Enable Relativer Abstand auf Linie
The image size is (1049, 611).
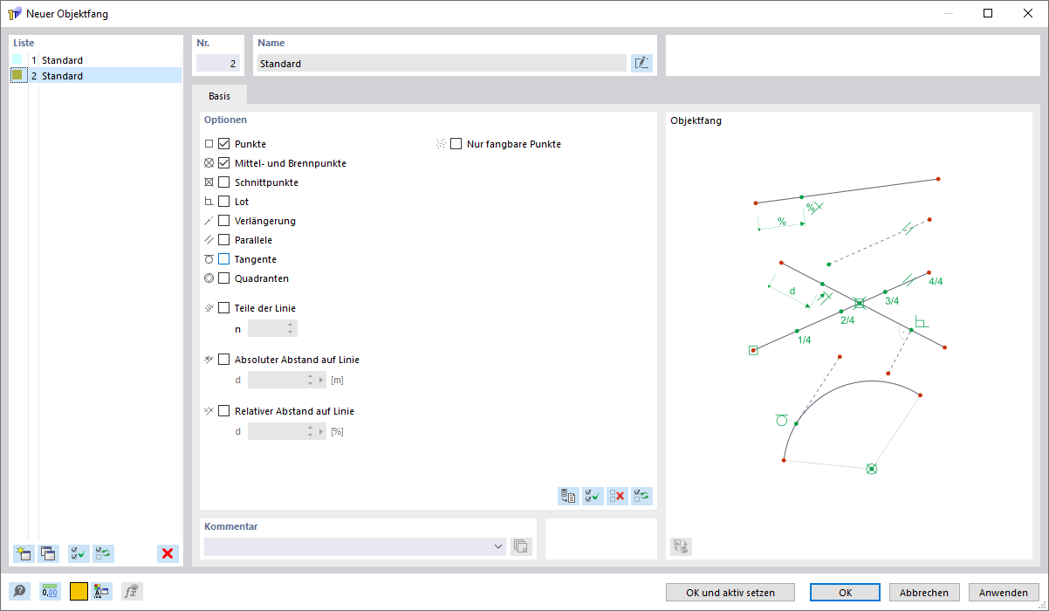[x=223, y=411]
